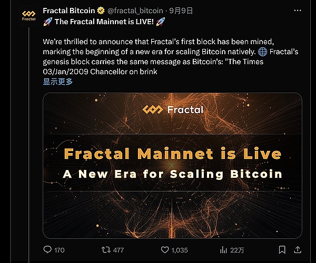Expand the tweet with 显示更多

coord(58,82)
